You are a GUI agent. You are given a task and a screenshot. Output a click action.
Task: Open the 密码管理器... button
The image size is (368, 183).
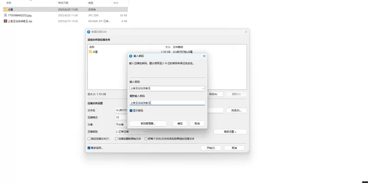click(x=148, y=123)
